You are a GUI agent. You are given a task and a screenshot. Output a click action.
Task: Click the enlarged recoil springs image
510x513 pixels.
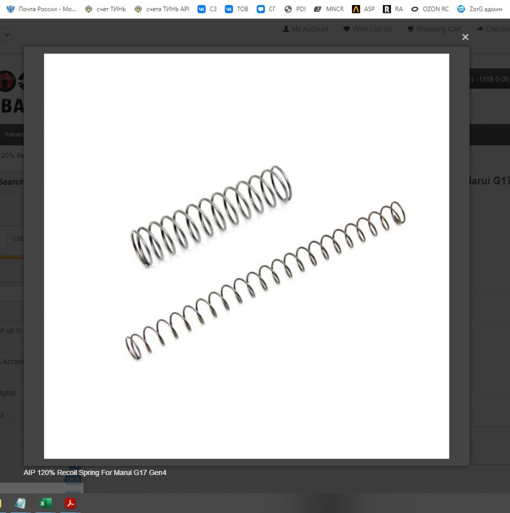(x=247, y=256)
